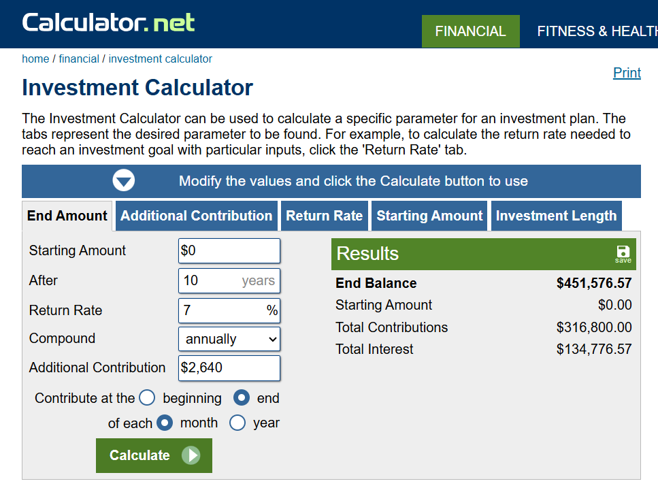Choose the year contribution frequency
658x490 pixels.
(237, 423)
